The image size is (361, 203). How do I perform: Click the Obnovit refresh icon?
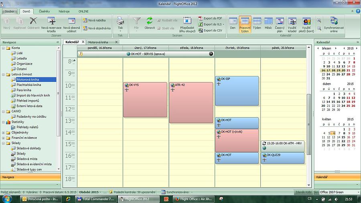[x=150, y=21]
